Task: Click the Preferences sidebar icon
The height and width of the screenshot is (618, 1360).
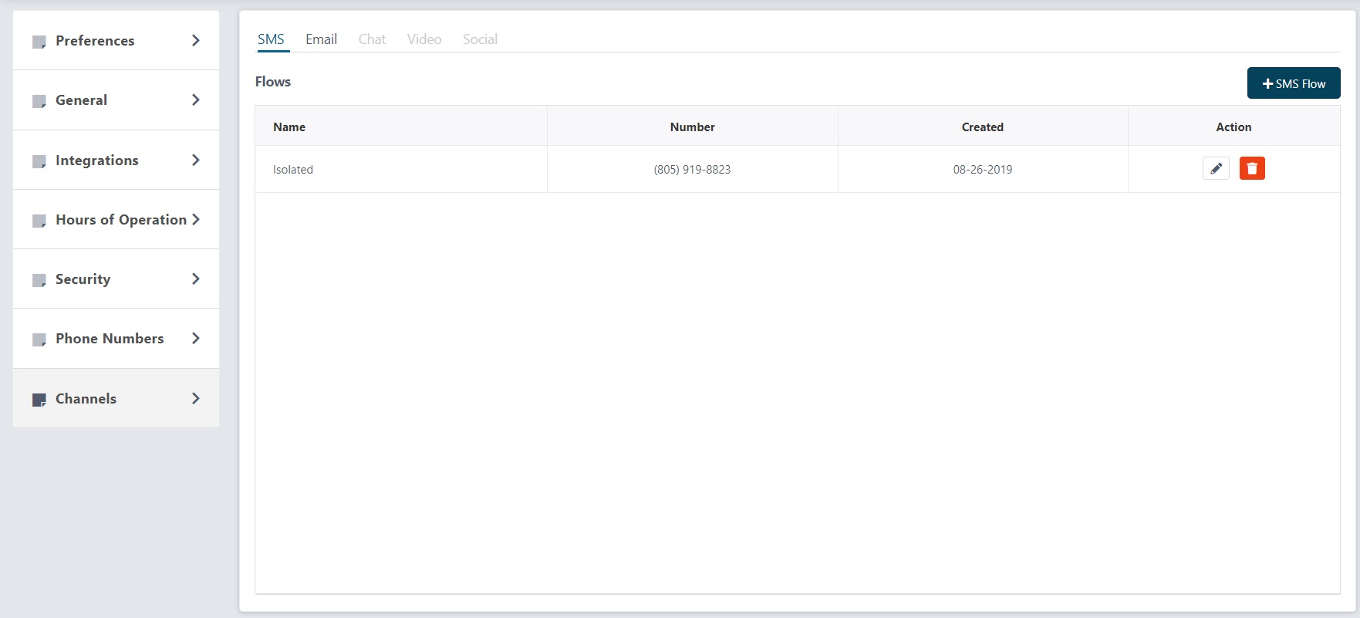Action: pos(39,42)
